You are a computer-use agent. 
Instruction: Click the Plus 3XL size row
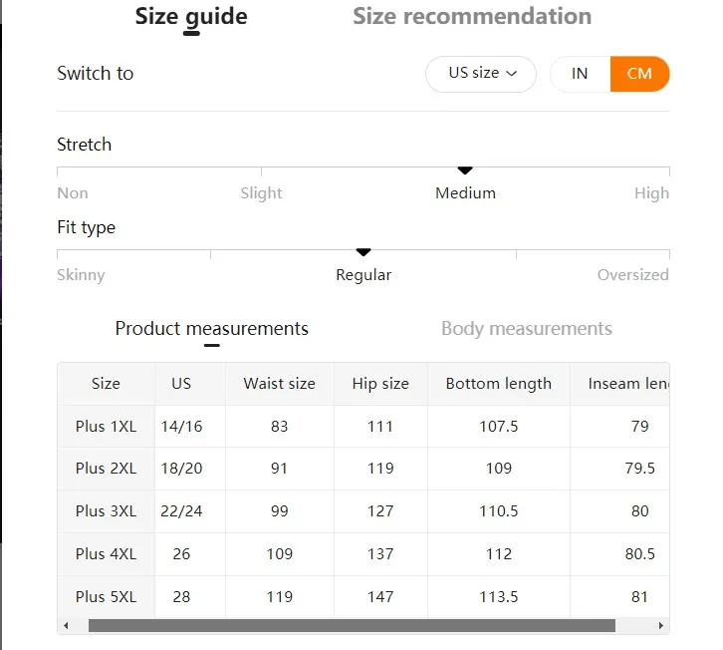[x=363, y=511]
